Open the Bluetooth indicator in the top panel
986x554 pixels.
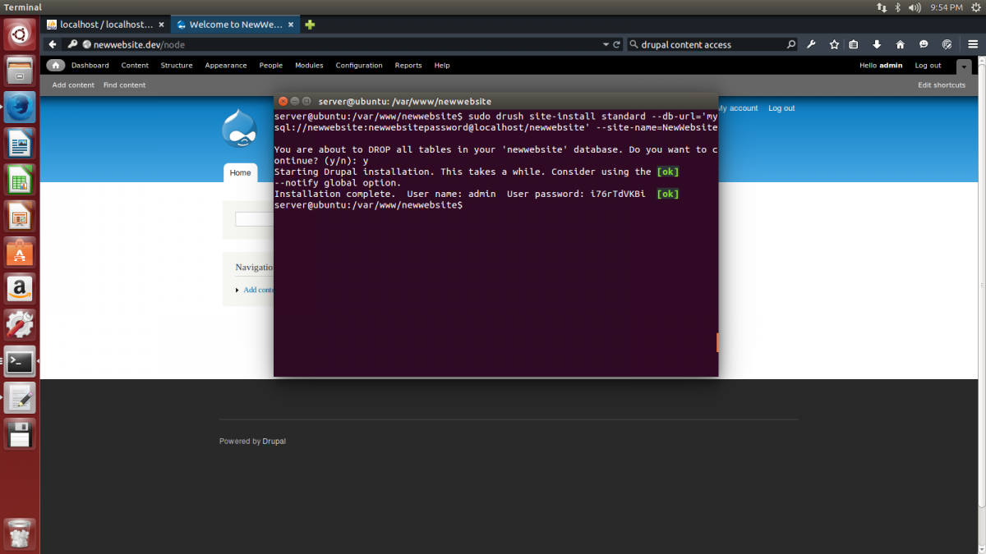click(898, 7)
